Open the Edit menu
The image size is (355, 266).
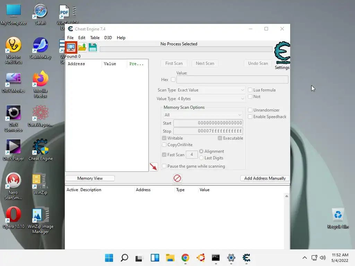[x=82, y=37]
